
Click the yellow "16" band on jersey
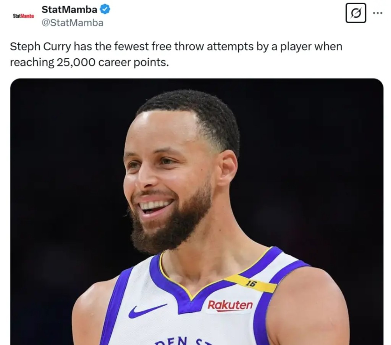[x=251, y=284]
